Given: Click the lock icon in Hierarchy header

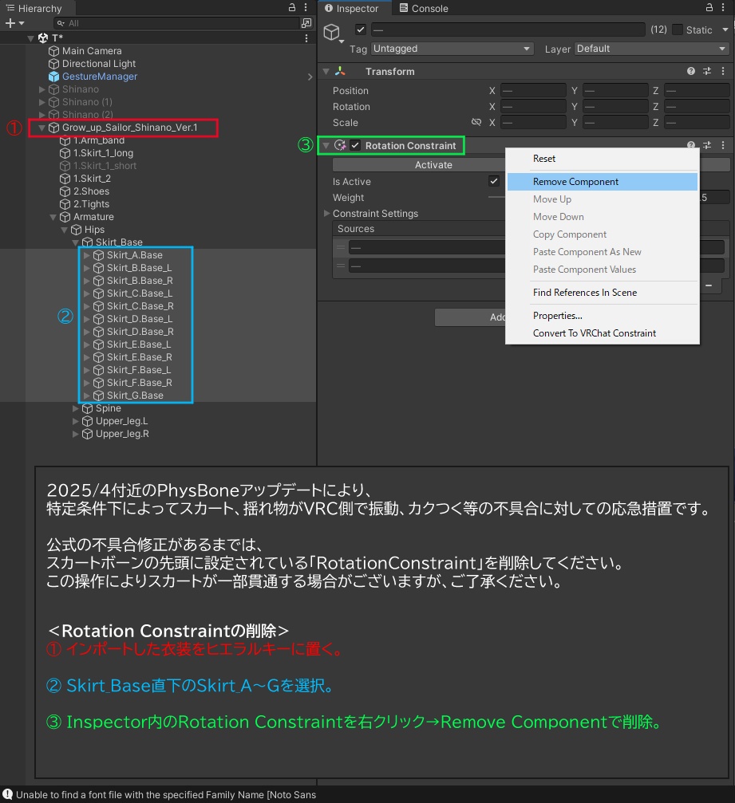Looking at the screenshot, I should 293,7.
